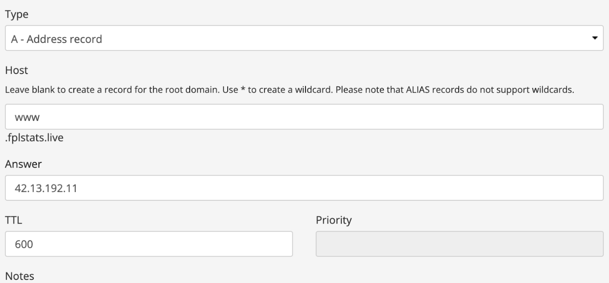Click the Priority field label
Image resolution: width=609 pixels, height=283 pixels.
(334, 220)
